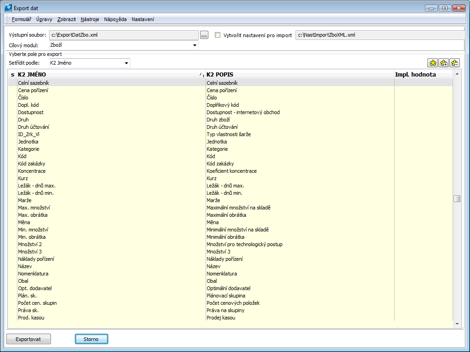This screenshot has height=352, width=470.
Task: Select the Celní sazebník row
Action: coord(92,82)
